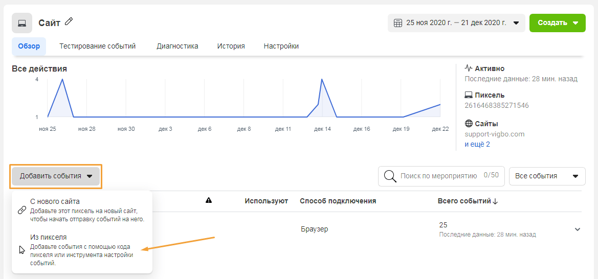
Task: Focus the Поиск по мероприятию search field
Action: click(441, 176)
